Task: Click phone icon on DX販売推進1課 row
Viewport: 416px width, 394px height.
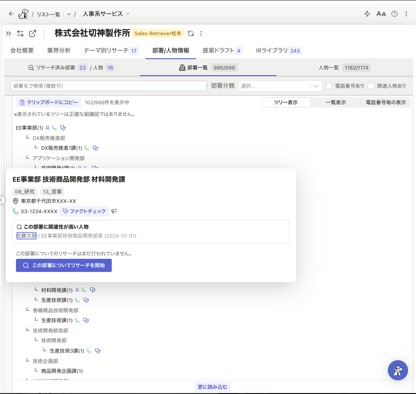Action: pos(86,148)
